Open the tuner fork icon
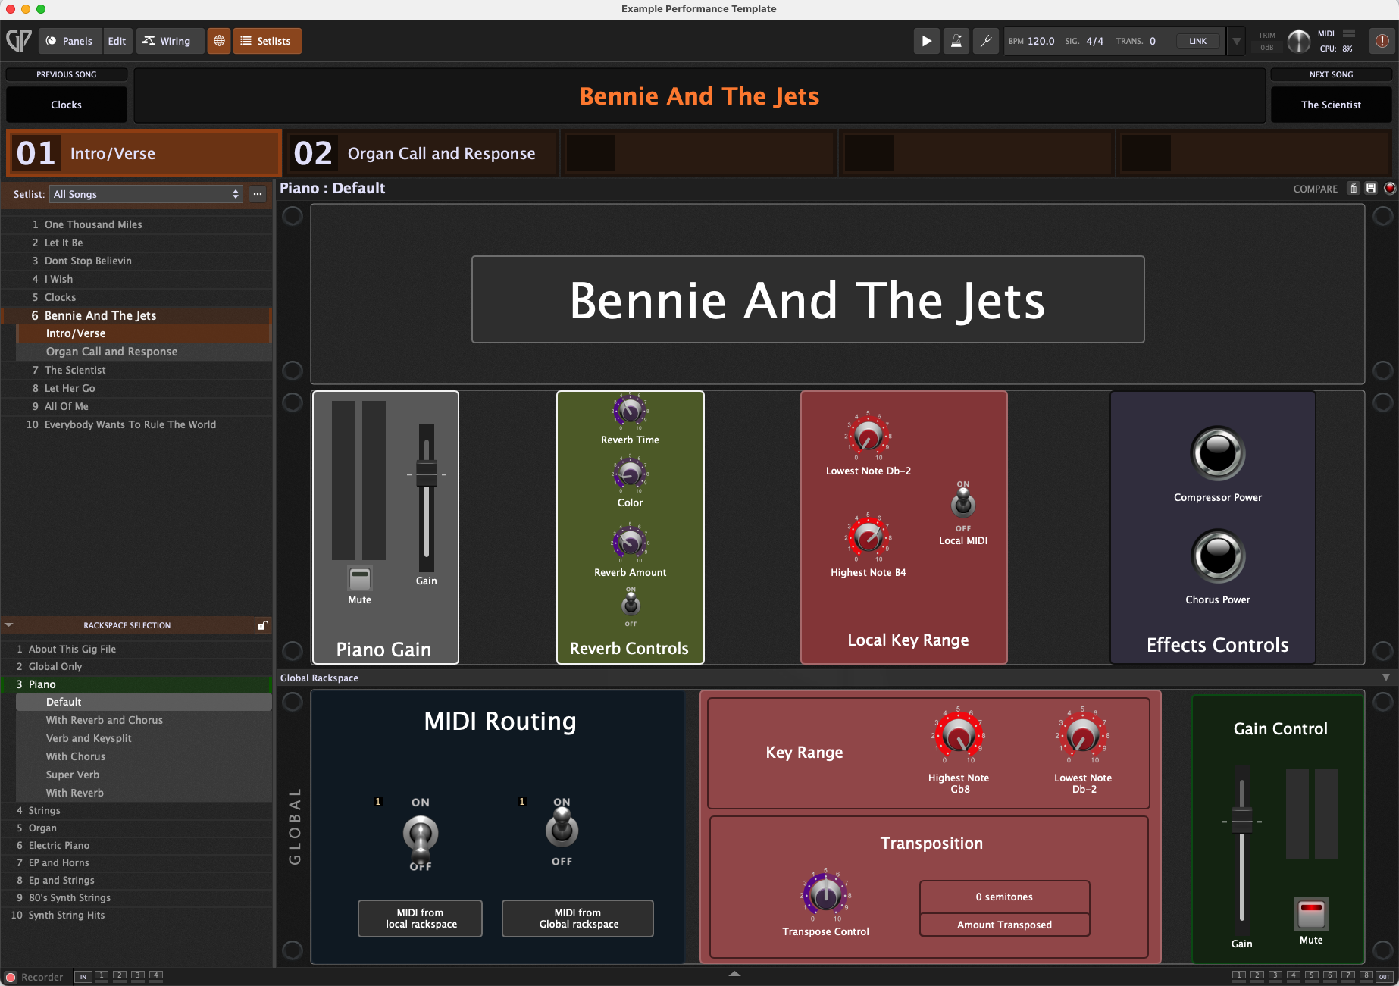1399x986 pixels. pos(985,41)
